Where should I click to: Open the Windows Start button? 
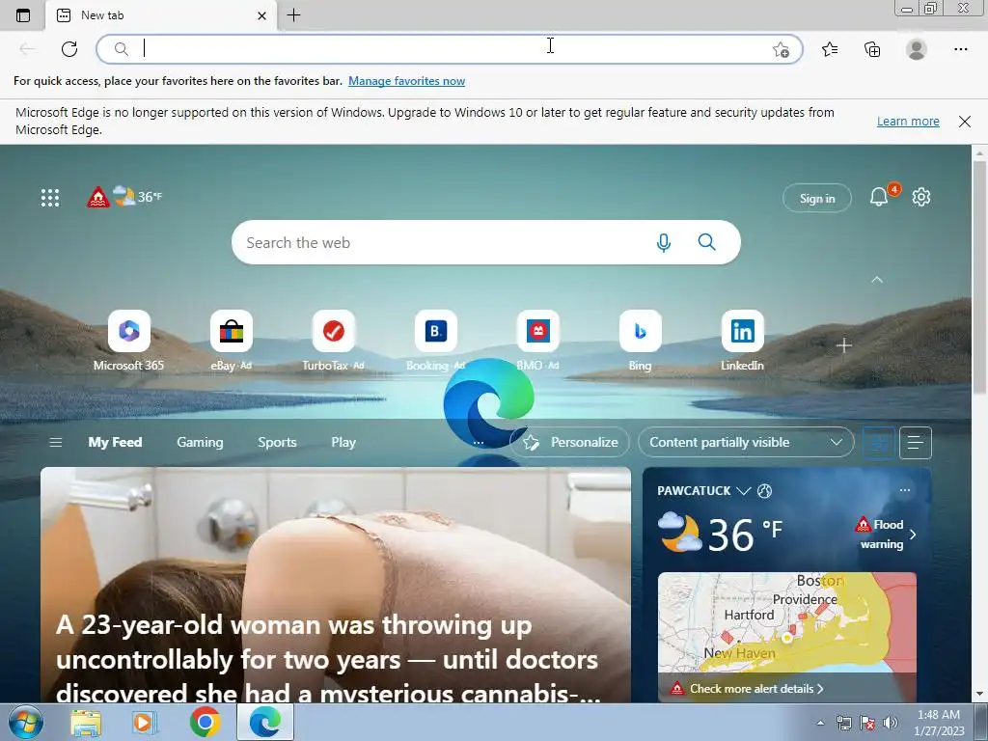[x=26, y=722]
